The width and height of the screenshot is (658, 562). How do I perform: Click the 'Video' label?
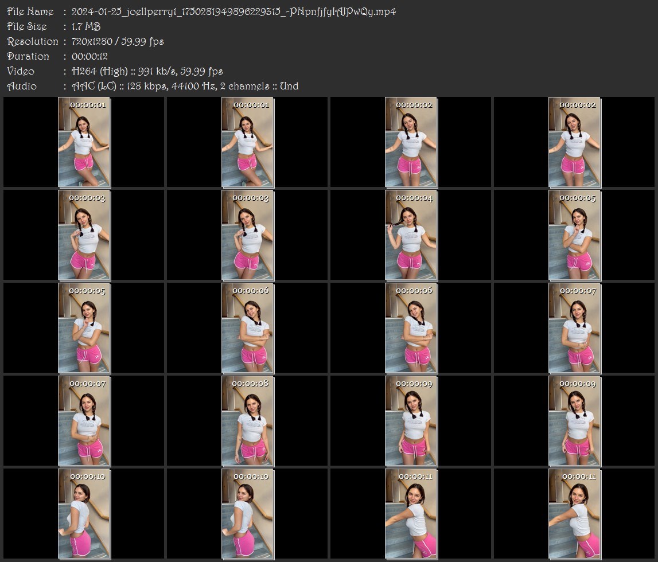(x=21, y=71)
